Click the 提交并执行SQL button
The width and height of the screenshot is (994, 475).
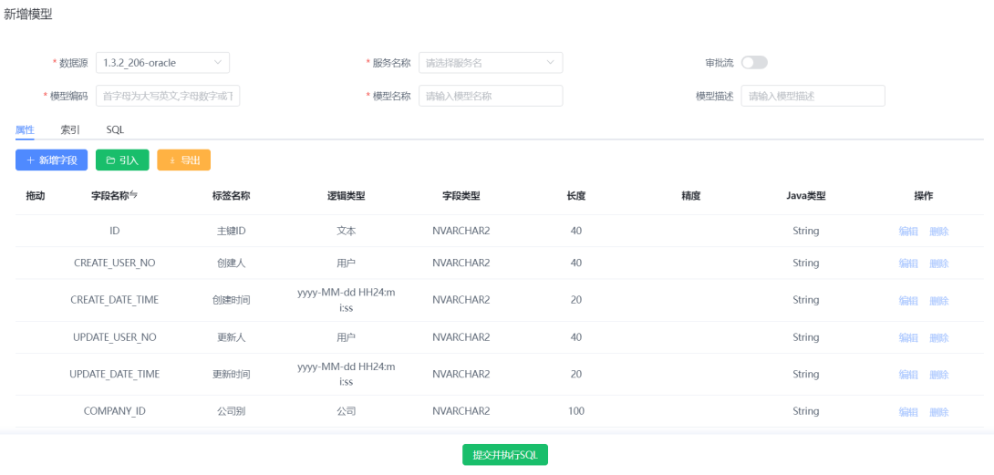pyautogui.click(x=504, y=455)
